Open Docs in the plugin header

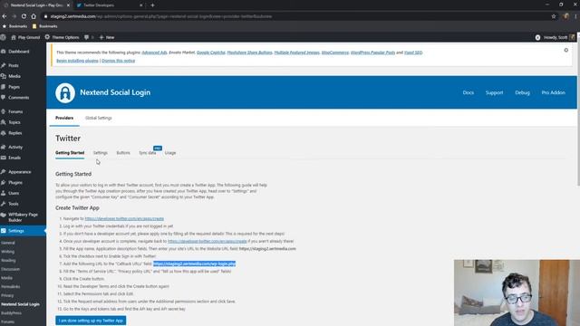[469, 92]
